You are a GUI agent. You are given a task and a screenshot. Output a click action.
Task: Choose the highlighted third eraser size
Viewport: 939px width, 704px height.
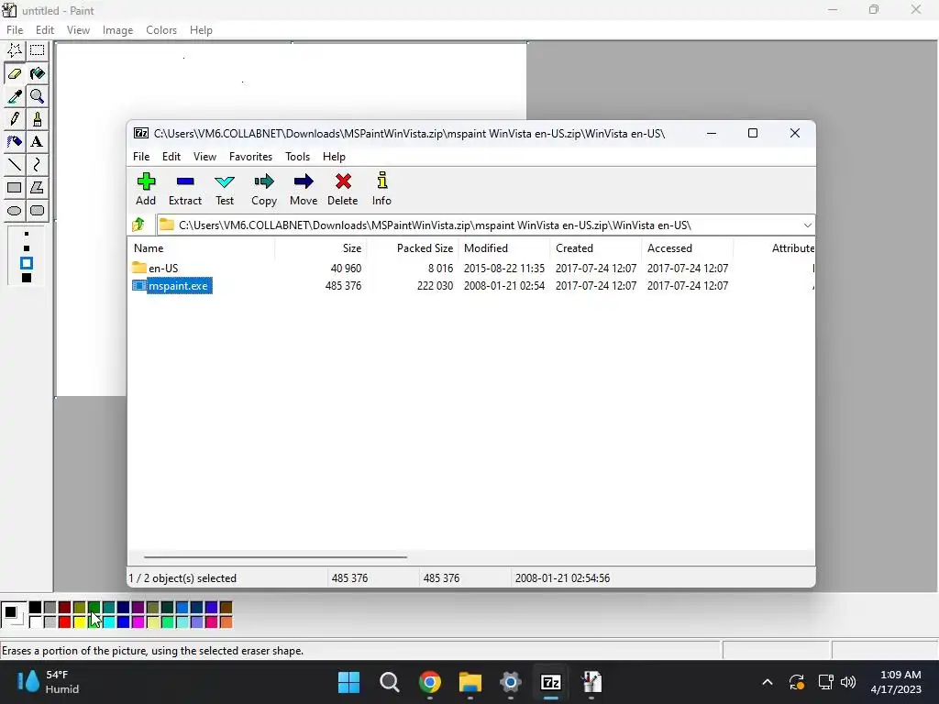pyautogui.click(x=27, y=263)
